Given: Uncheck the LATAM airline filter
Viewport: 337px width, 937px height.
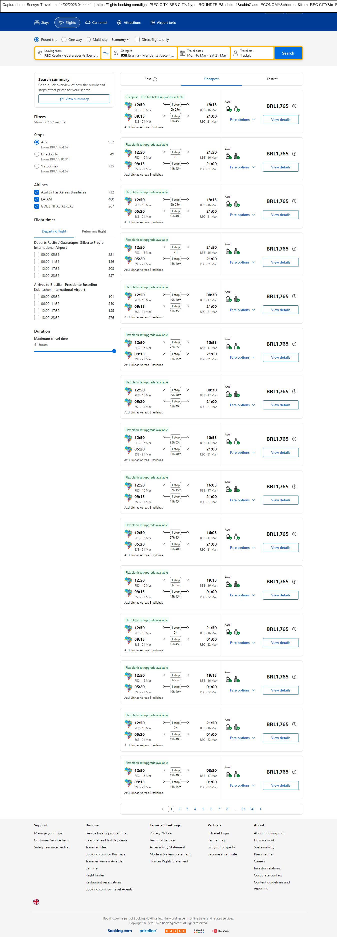Looking at the screenshot, I should [x=37, y=199].
